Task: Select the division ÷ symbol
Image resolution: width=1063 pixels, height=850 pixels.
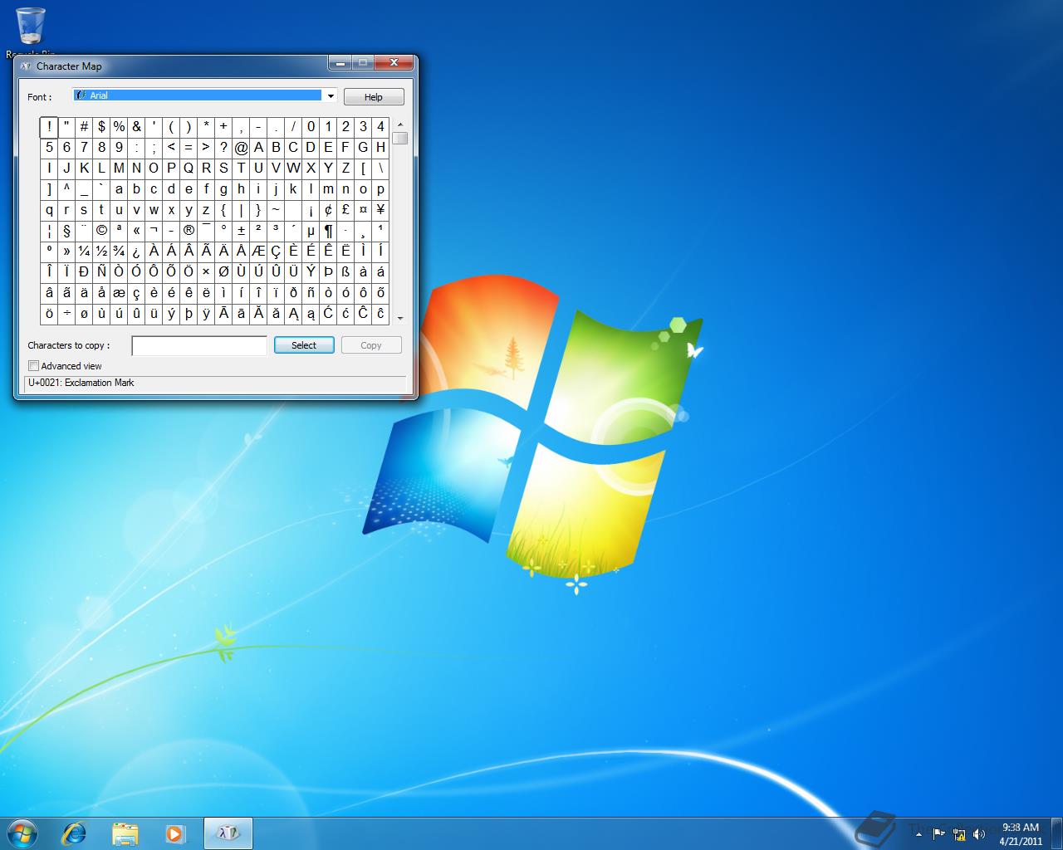Action: coord(66,314)
